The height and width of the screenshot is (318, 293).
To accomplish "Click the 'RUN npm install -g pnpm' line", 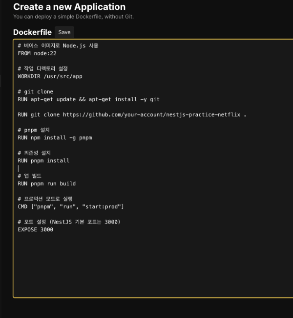I will coord(55,137).
